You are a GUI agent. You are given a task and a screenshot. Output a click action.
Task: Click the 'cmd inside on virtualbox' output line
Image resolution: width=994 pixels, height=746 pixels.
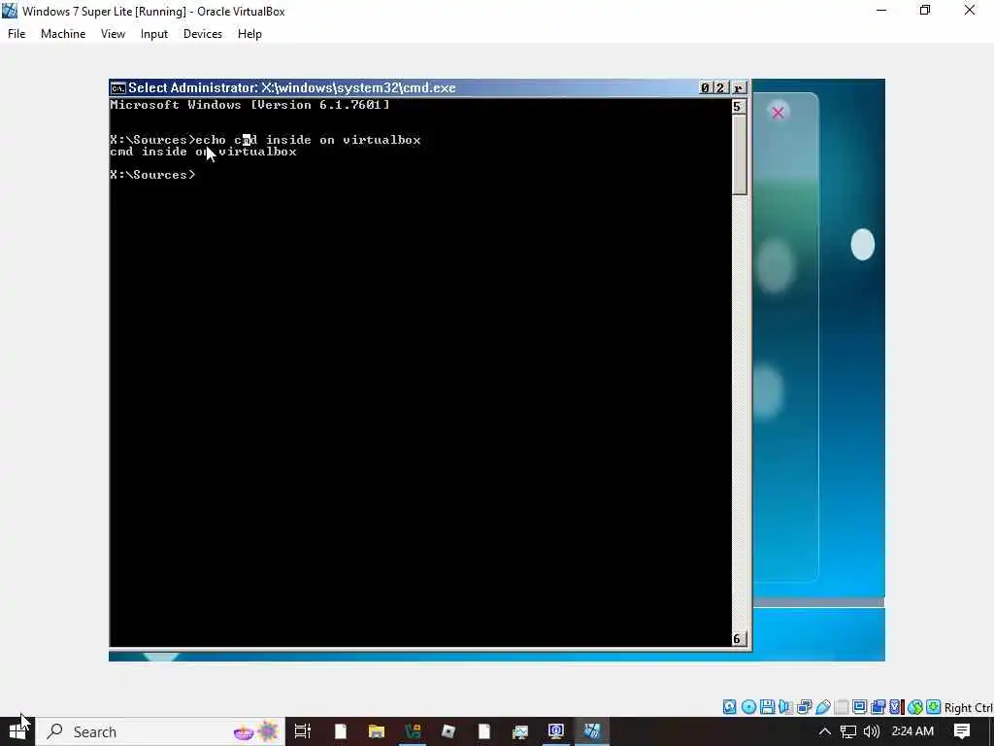204,152
